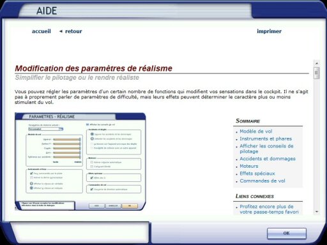Click the retour navigation link
Image resolution: width=327 pixels, height=245 pixels.
point(73,31)
